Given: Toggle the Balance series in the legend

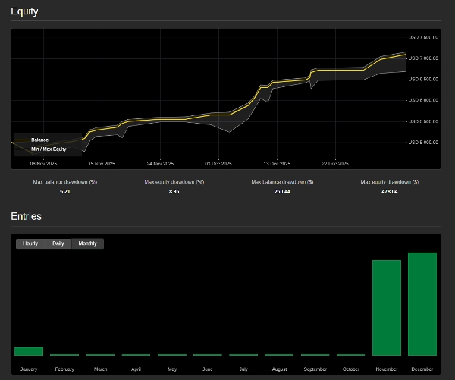Looking at the screenshot, I should [39, 140].
